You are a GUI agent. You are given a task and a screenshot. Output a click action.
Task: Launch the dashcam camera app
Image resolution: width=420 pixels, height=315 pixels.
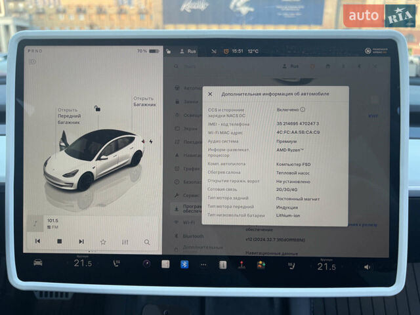(x=146, y=264)
